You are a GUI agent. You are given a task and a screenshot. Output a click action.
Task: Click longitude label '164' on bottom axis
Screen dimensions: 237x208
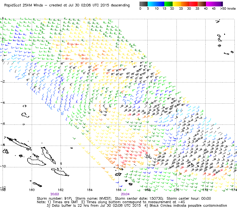(90, 190)
